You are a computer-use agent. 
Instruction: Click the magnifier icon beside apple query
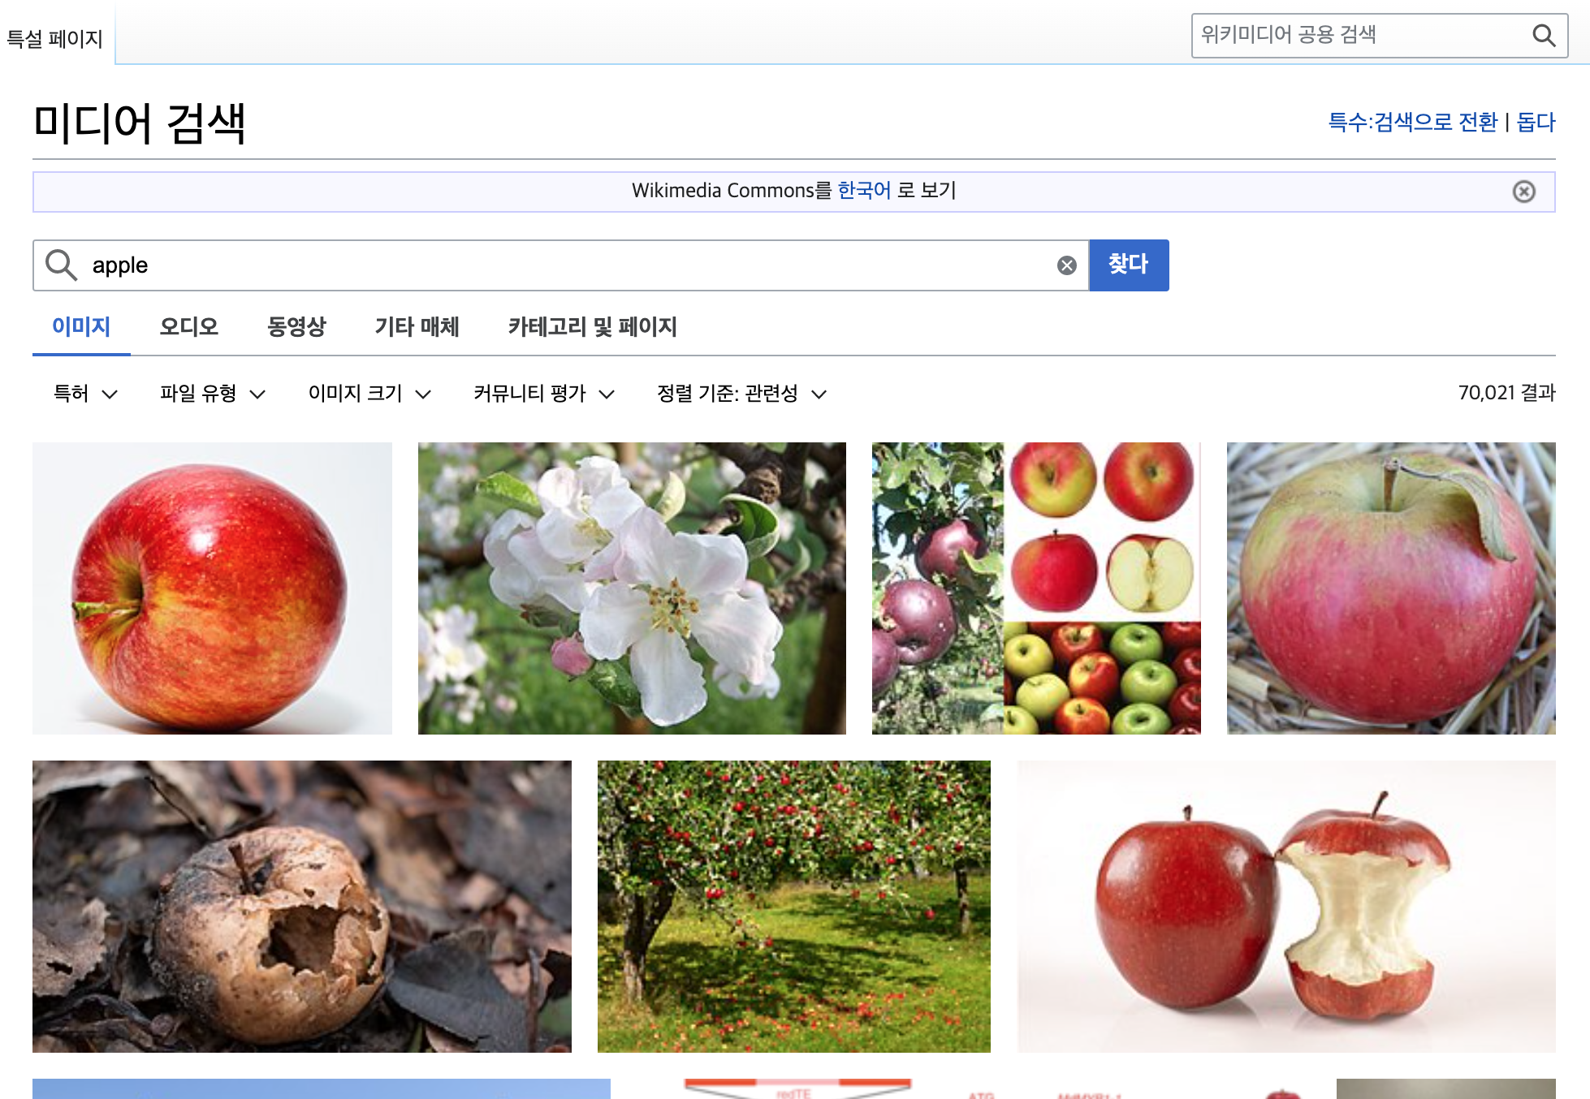pos(61,265)
